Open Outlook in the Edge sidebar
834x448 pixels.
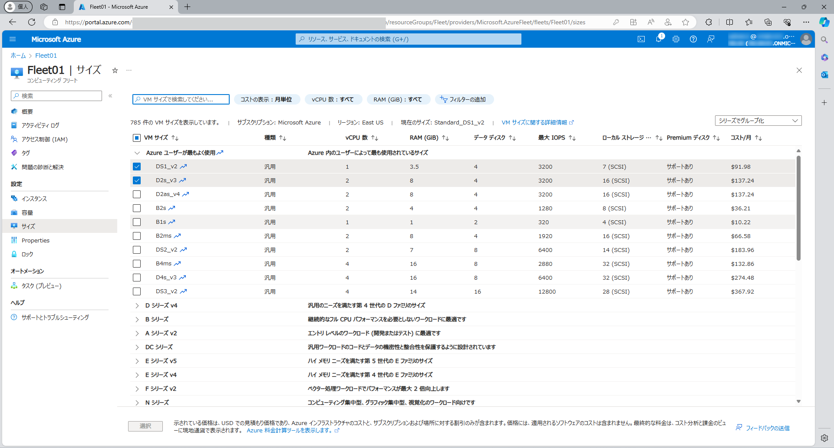pyautogui.click(x=824, y=75)
